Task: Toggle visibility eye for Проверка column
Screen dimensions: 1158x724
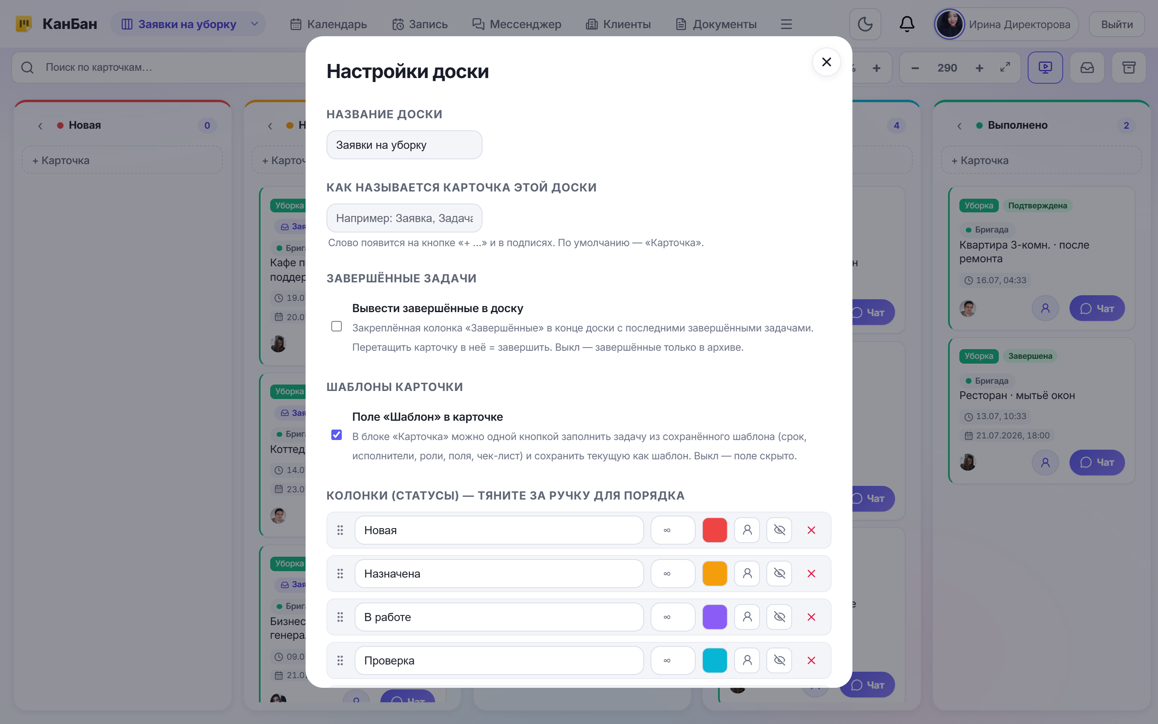Action: pyautogui.click(x=779, y=660)
